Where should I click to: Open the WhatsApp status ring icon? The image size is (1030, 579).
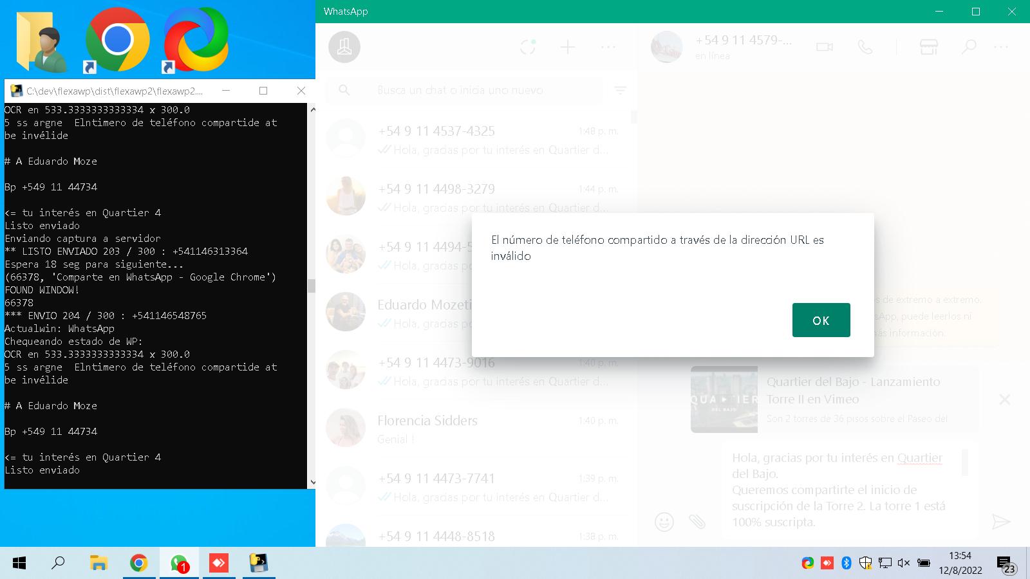click(528, 47)
